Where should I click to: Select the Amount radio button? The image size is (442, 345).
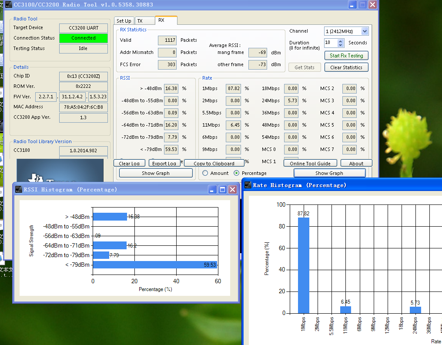(x=205, y=173)
